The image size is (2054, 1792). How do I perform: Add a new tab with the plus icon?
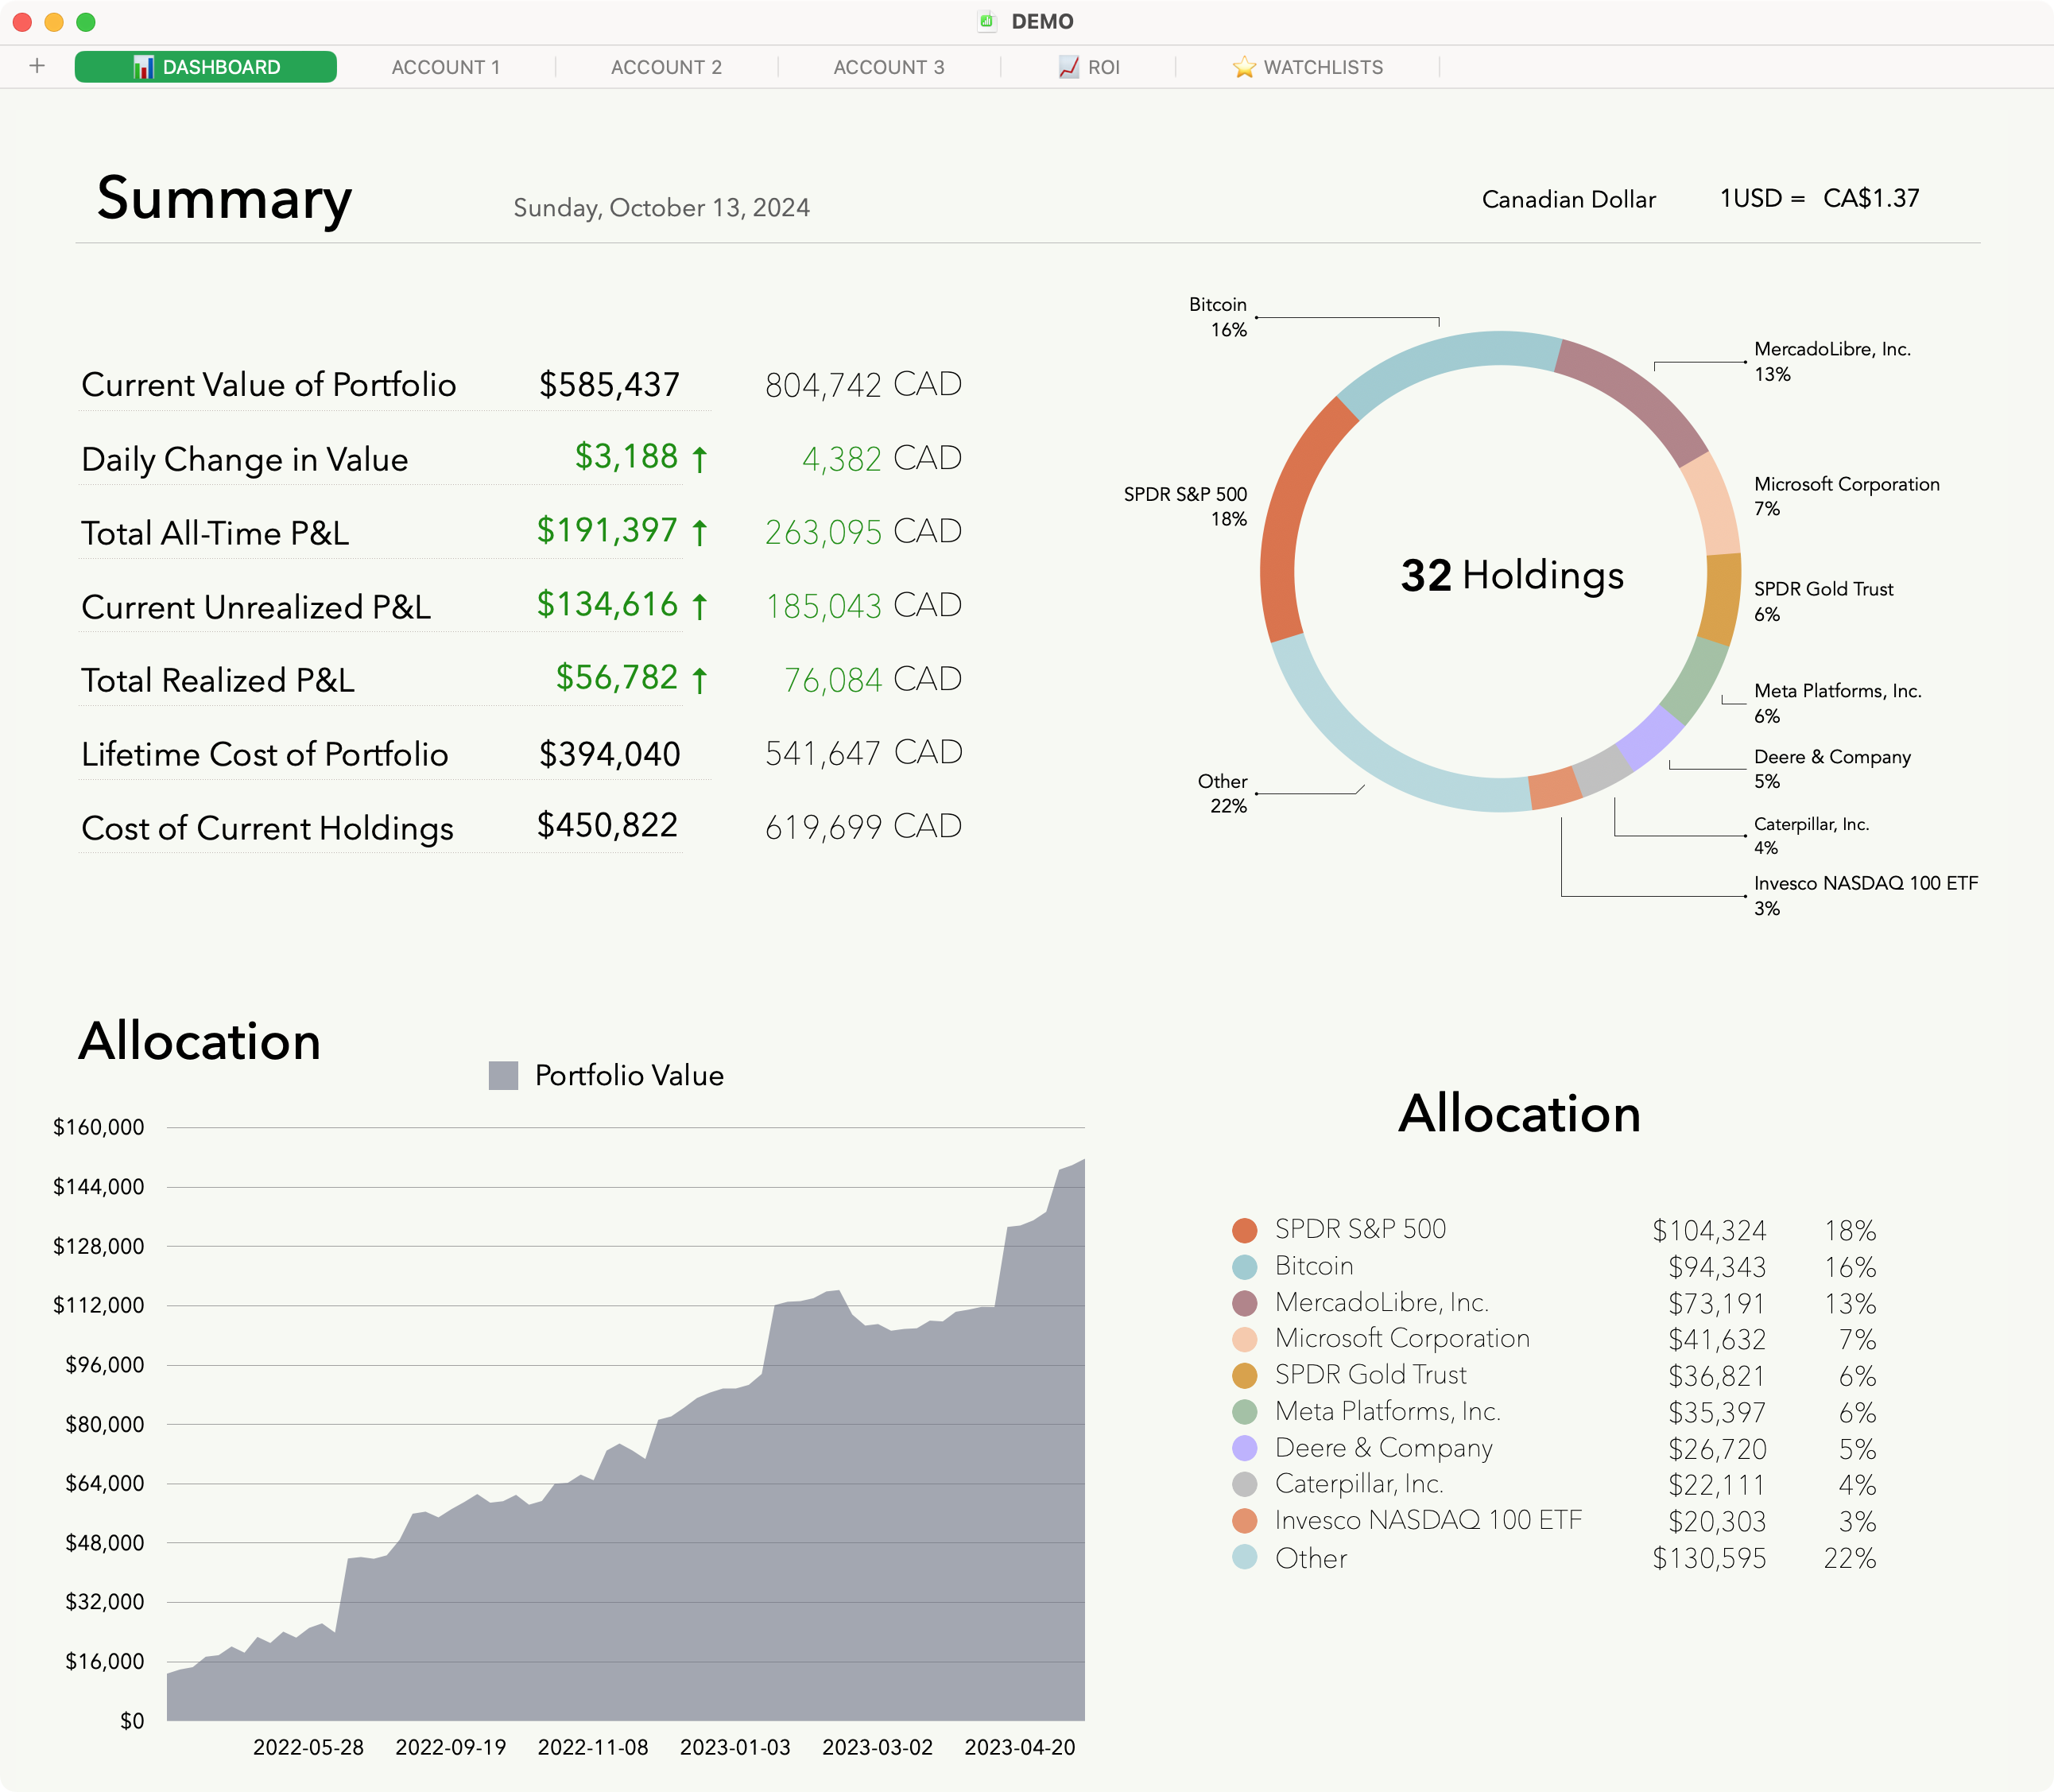(37, 67)
